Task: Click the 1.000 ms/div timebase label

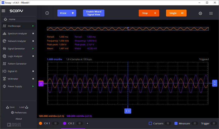Action: (x=54, y=59)
